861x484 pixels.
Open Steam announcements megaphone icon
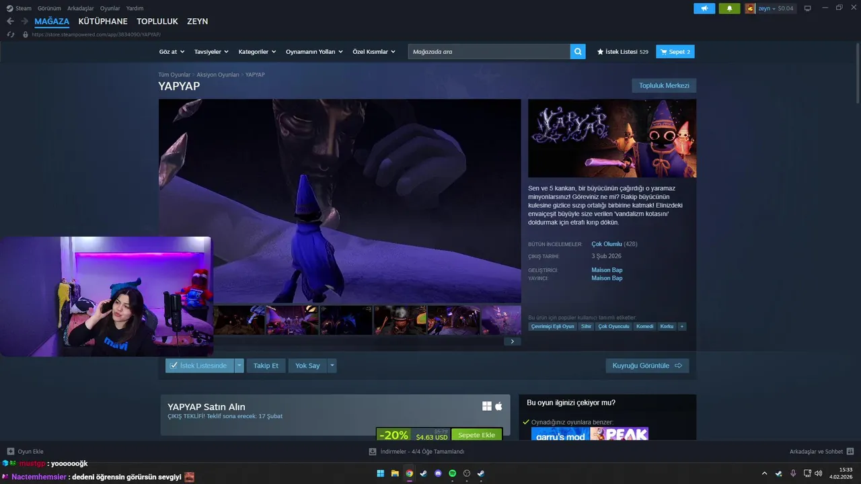tap(704, 8)
